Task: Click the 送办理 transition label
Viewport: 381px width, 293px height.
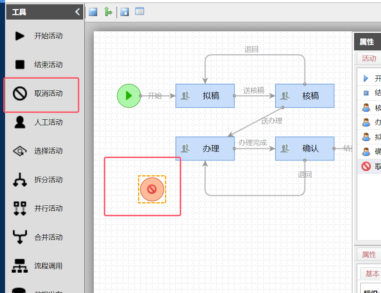Action: pos(272,120)
